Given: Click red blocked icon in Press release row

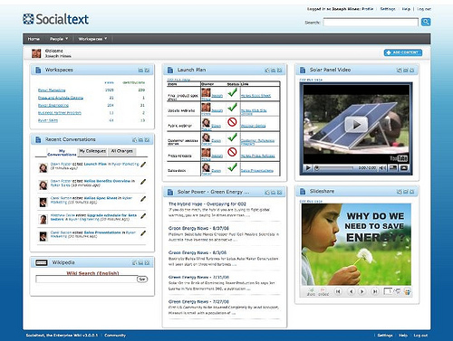Looking at the screenshot, I should click(232, 152).
